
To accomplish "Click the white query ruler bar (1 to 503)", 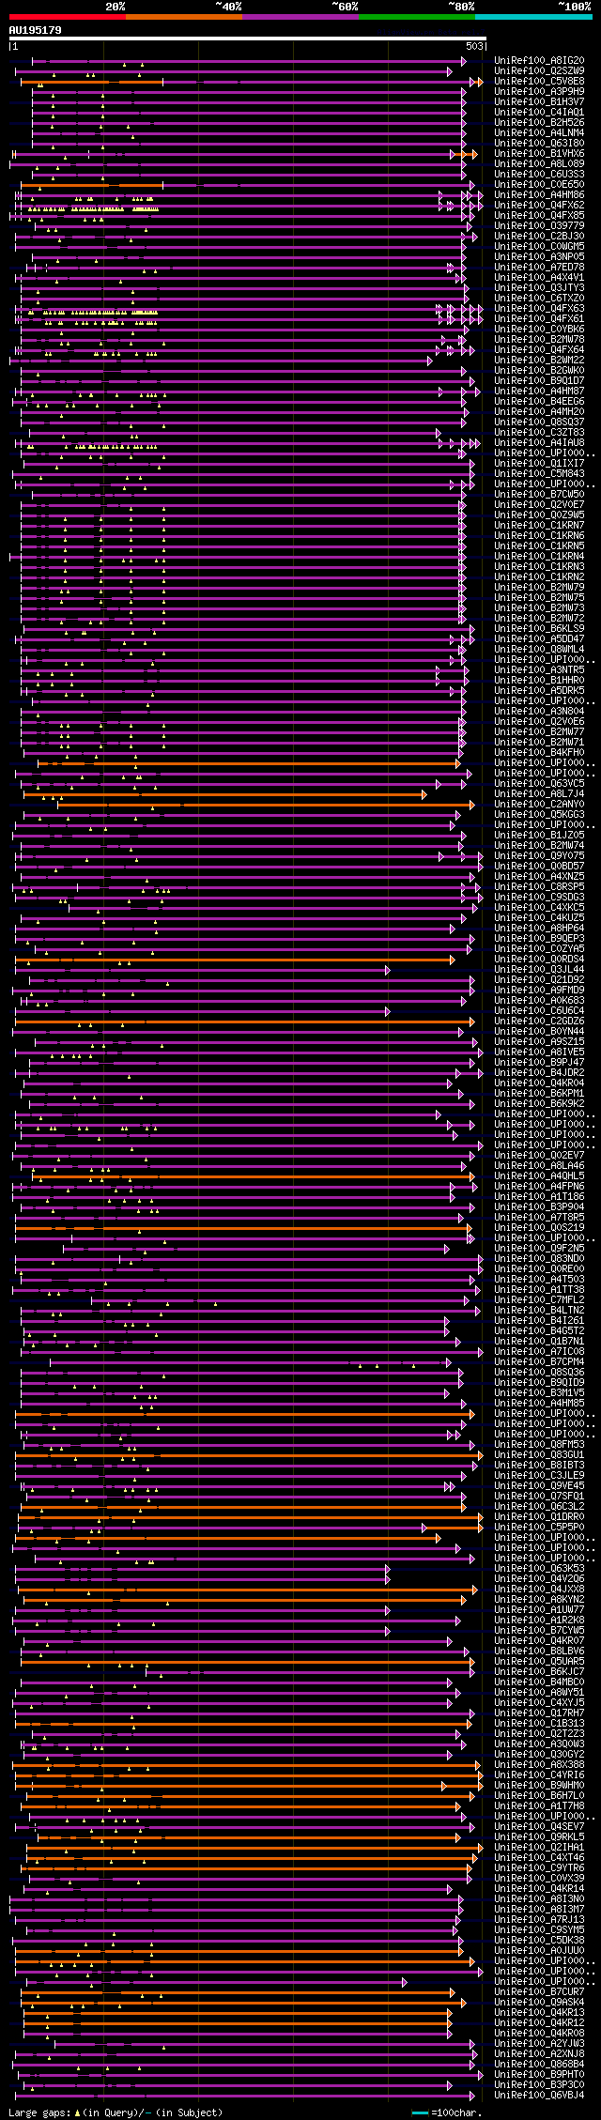I will point(247,38).
